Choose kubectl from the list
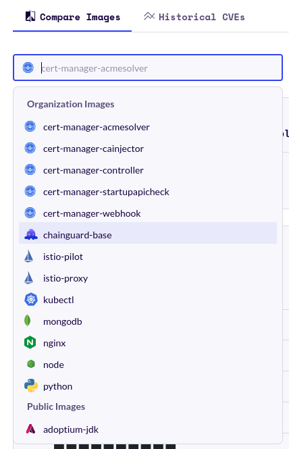289x449 pixels. tap(148, 300)
